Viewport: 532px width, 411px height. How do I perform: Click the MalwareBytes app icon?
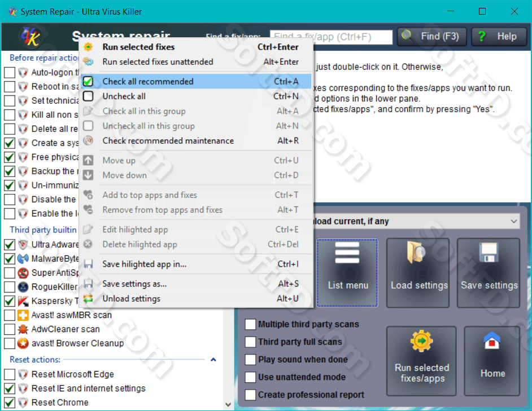pyautogui.click(x=23, y=259)
